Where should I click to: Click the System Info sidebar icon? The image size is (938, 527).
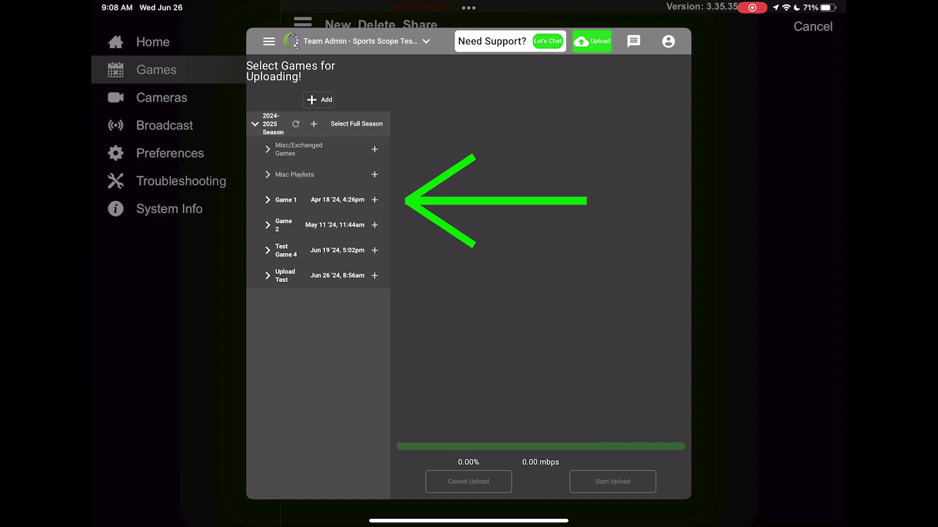pyautogui.click(x=116, y=209)
